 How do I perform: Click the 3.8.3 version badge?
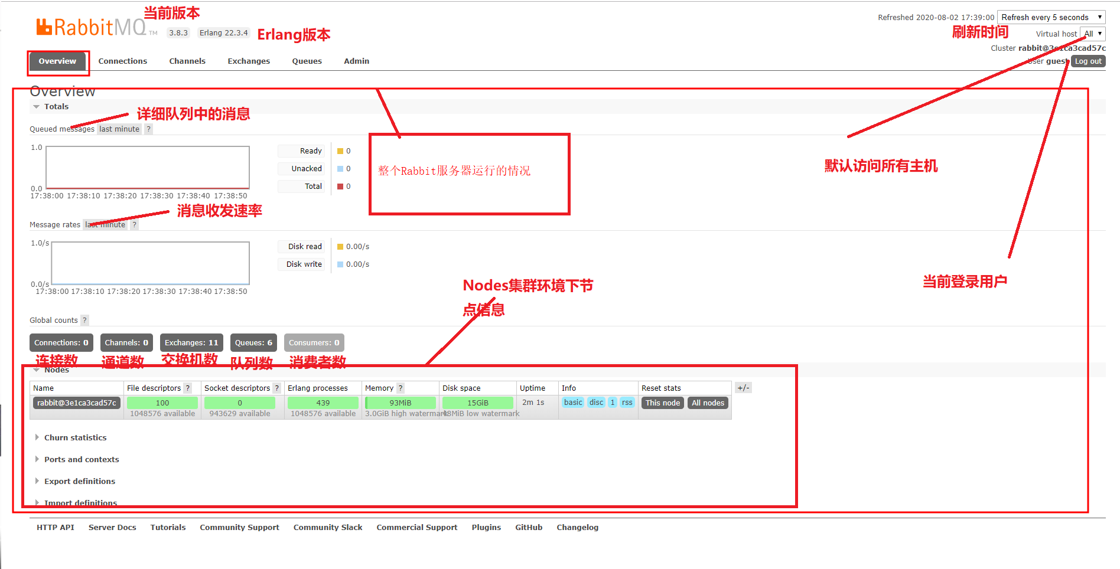[x=178, y=33]
